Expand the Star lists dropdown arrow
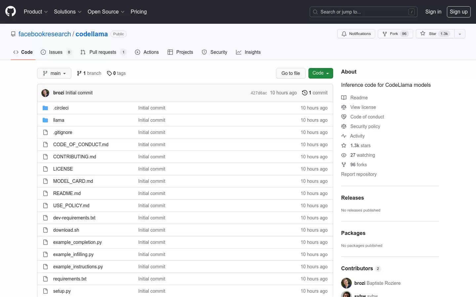The height and width of the screenshot is (297, 476). 460,34
